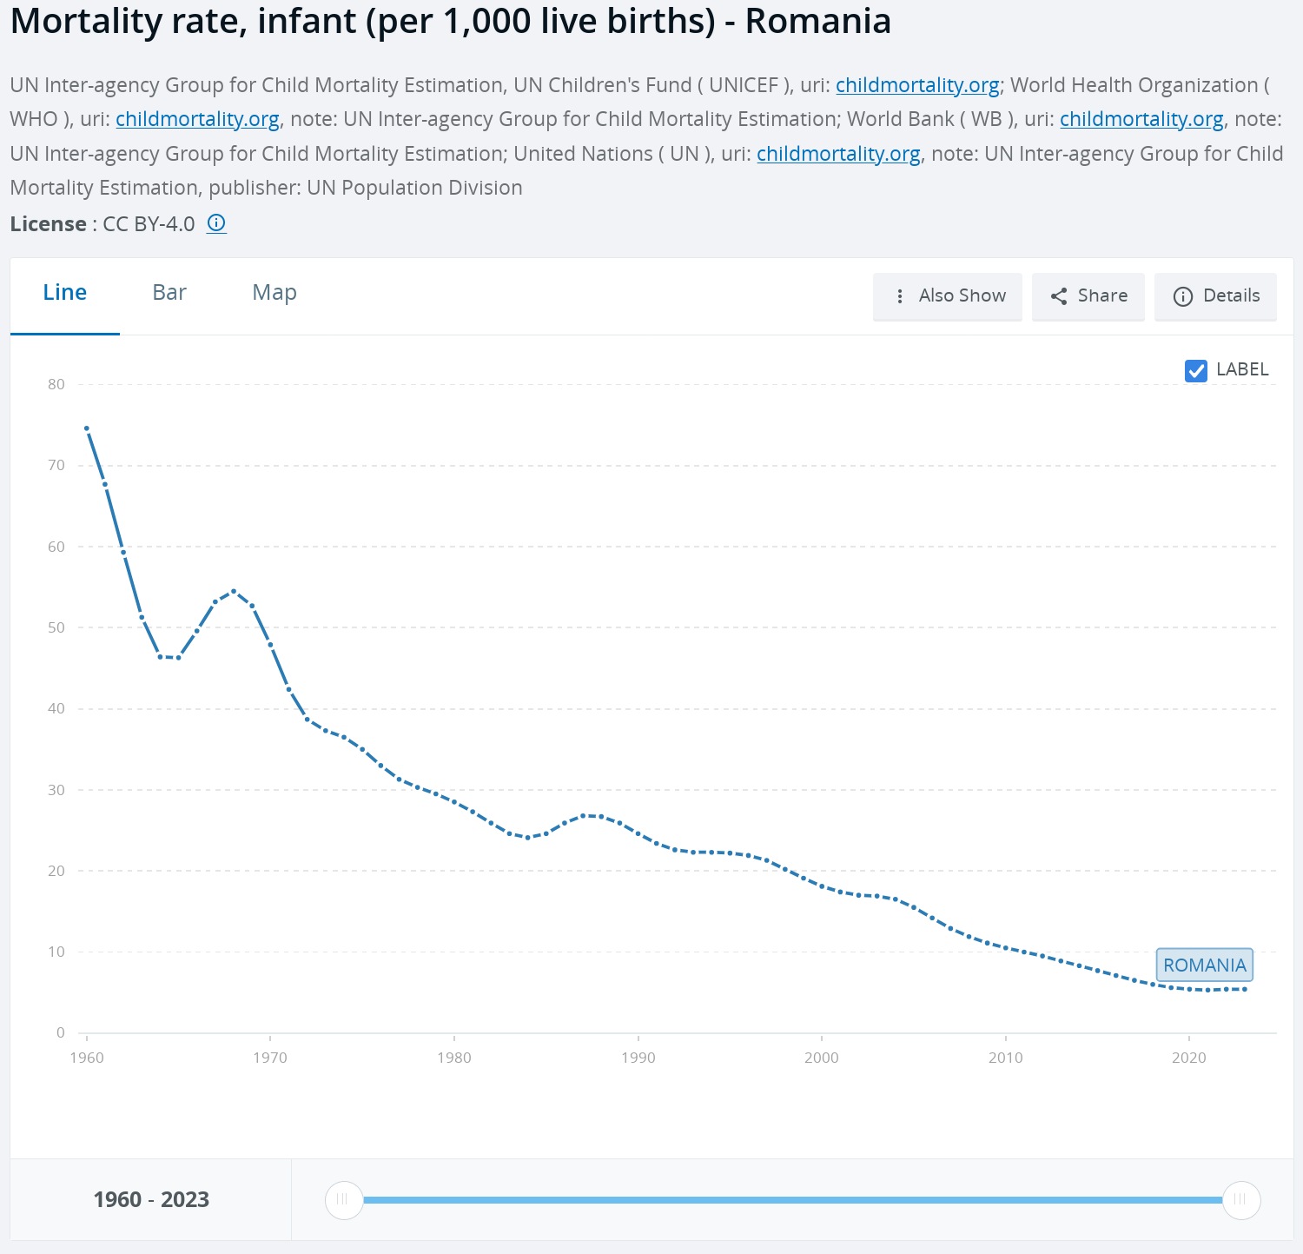Open the World Bank childmortality.org link
Viewport: 1303px width, 1254px height.
pyautogui.click(x=1141, y=119)
